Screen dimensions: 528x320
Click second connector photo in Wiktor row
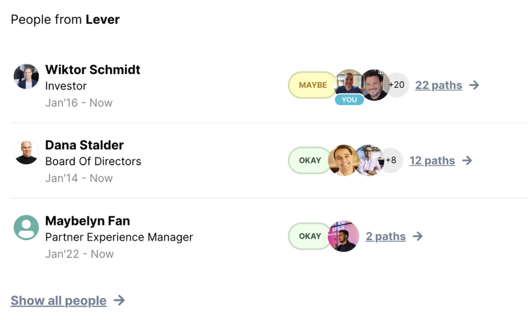375,85
